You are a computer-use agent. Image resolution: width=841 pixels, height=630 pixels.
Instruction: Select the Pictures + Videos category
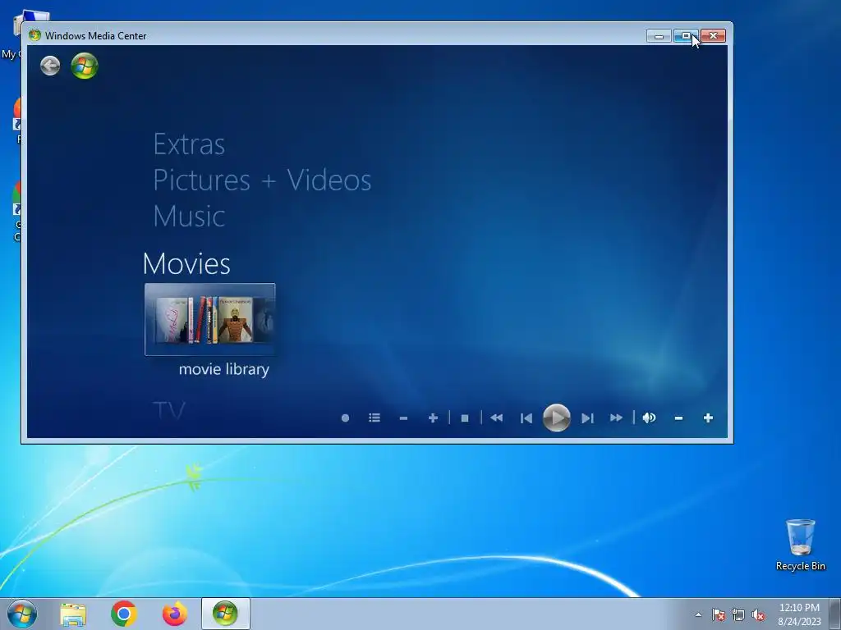pyautogui.click(x=262, y=180)
